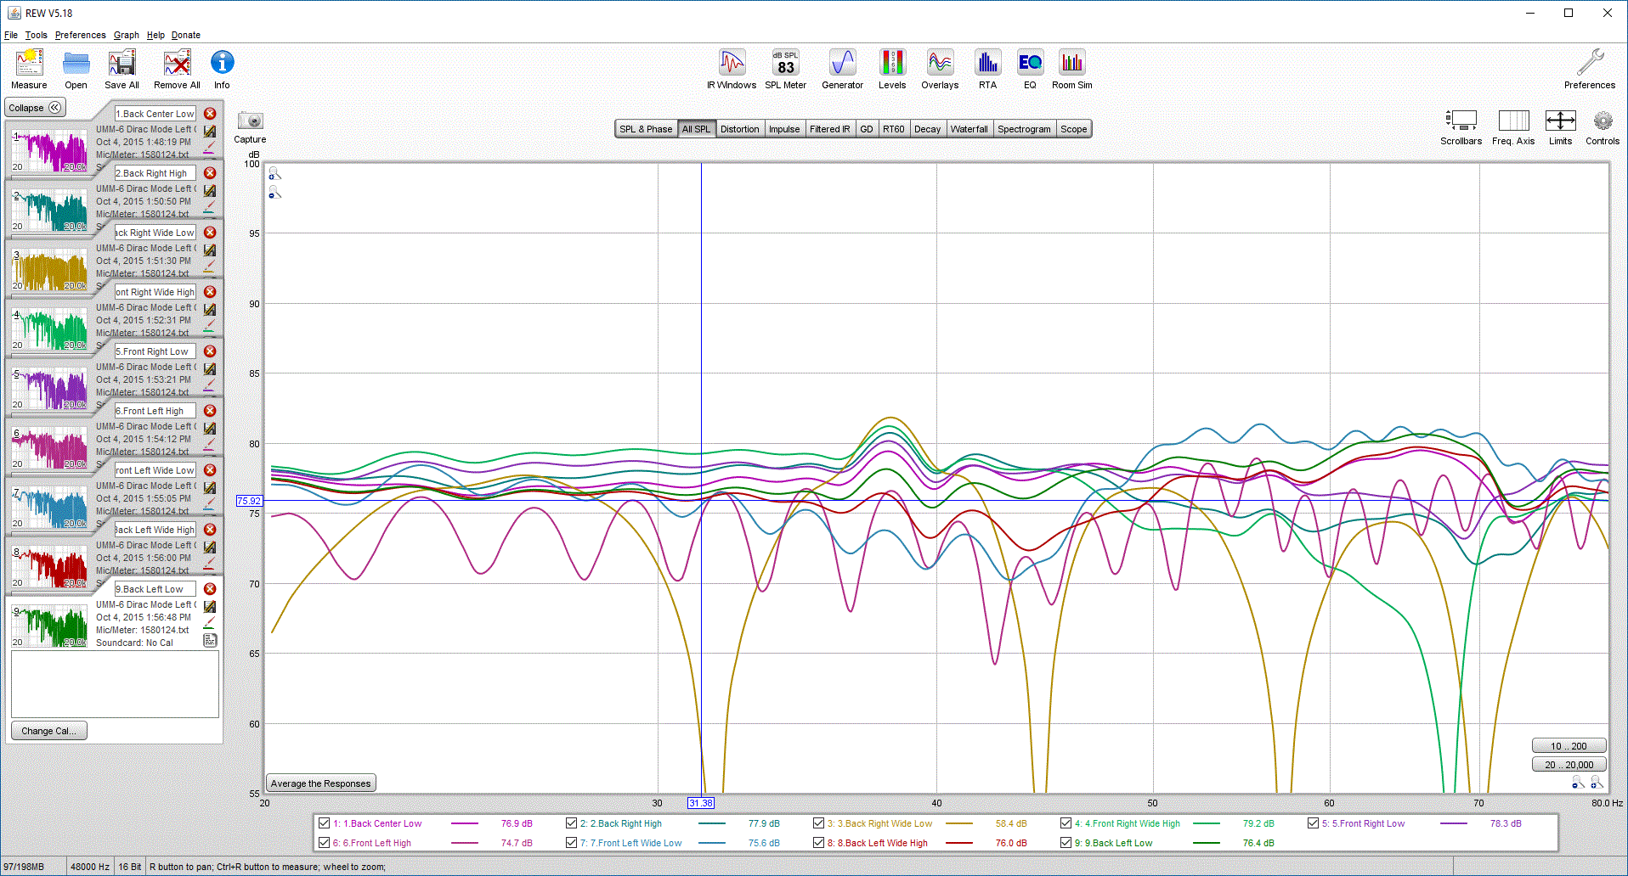Open the graph Controls panel
This screenshot has width=1628, height=876.
(x=1602, y=127)
